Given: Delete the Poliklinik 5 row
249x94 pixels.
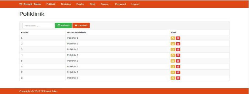Looking at the screenshot, I should coord(178,61).
